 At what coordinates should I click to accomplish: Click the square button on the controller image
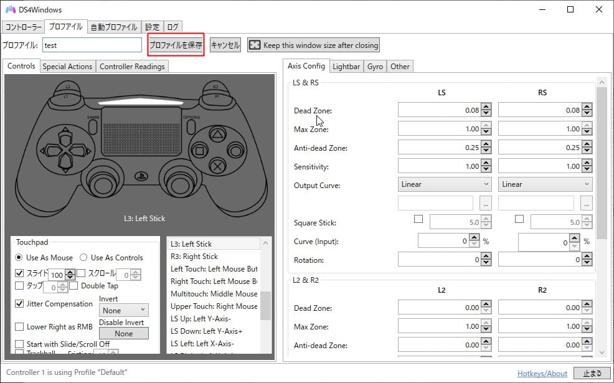point(199,151)
